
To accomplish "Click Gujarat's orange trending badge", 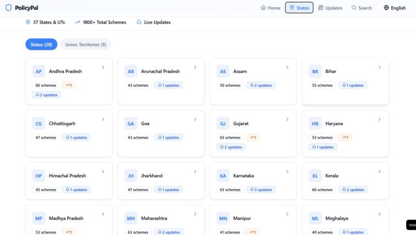I will coord(253,137).
